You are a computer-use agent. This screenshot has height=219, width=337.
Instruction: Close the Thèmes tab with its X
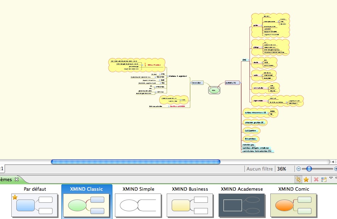17,179
